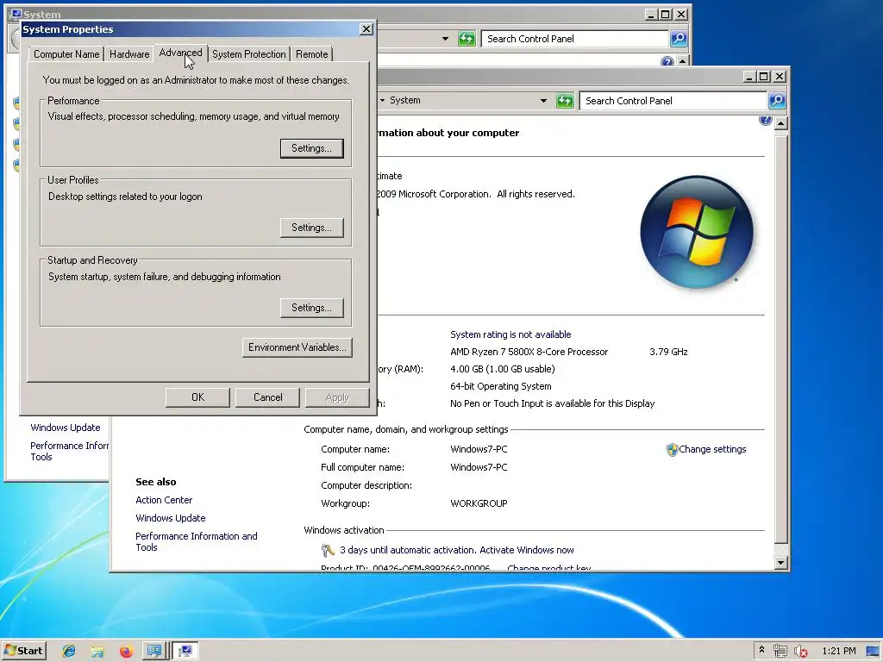The width and height of the screenshot is (883, 662).
Task: Select 'AMD Ryzen 7 5800X 8-Core Processor' text
Action: click(529, 352)
